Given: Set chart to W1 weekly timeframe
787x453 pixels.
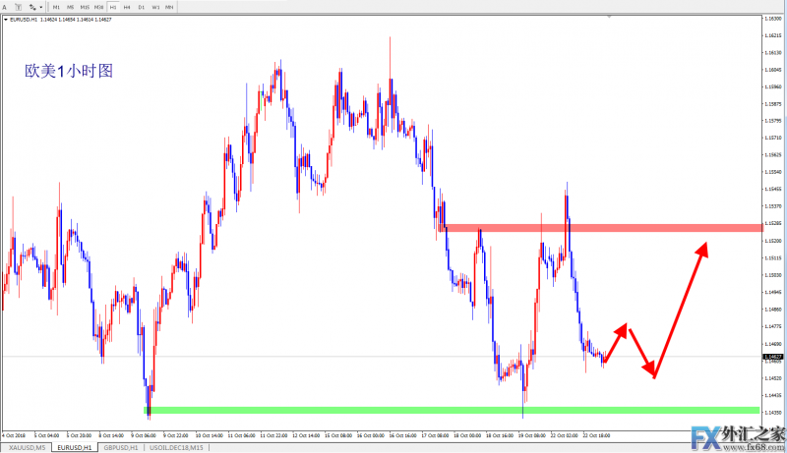Looking at the screenshot, I should [154, 6].
